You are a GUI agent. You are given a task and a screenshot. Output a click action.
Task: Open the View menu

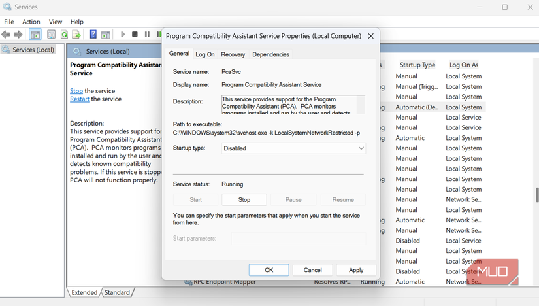tap(56, 22)
